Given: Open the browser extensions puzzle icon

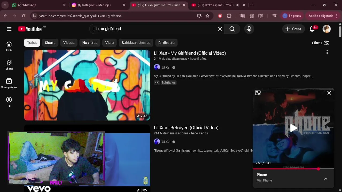Looking at the screenshot, I should (x=229, y=16).
